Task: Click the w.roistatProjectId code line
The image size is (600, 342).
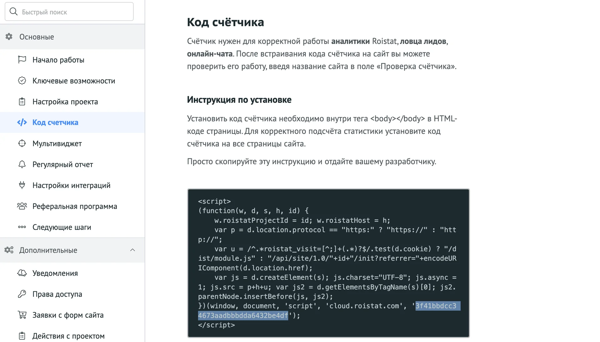Action: point(302,220)
